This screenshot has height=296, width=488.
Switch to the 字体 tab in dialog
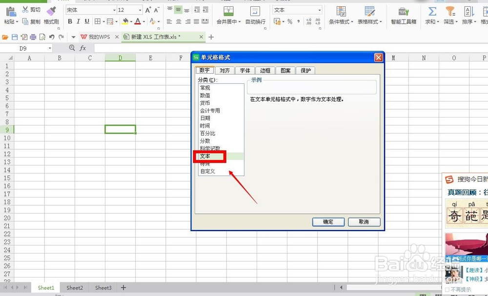(x=245, y=70)
